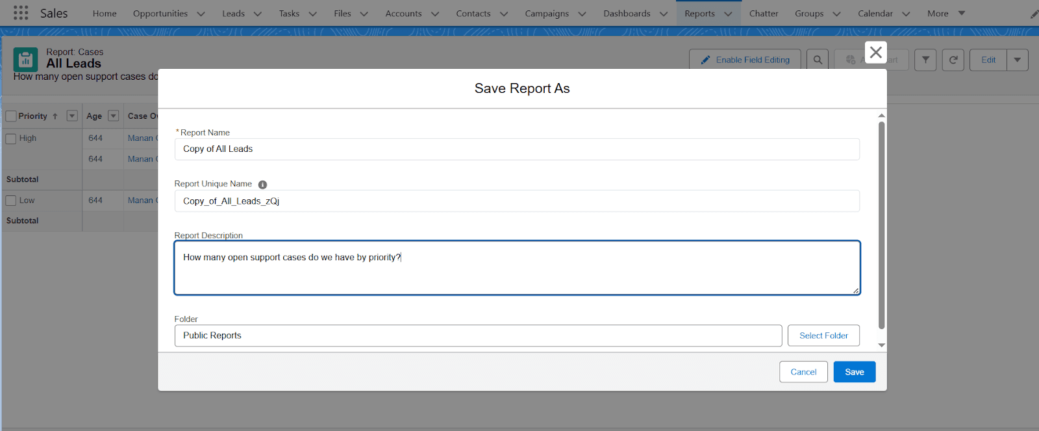Image resolution: width=1039 pixels, height=431 pixels.
Task: Toggle the Priority header checkbox
Action: tap(11, 116)
